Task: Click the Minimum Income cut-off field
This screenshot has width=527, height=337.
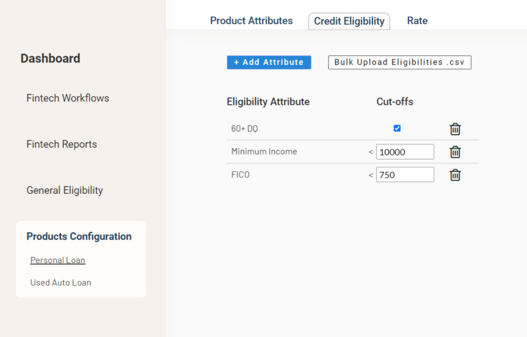Action: [x=405, y=151]
